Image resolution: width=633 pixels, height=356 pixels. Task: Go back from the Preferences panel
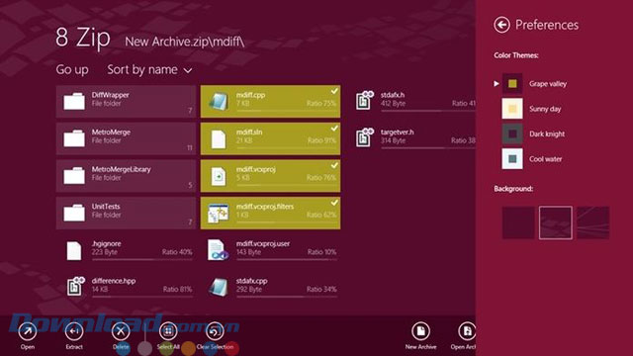pos(501,25)
